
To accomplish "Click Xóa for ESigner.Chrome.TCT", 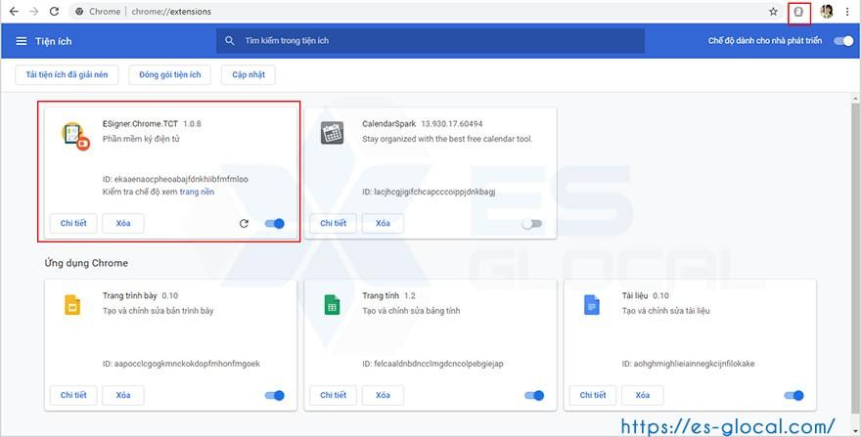I will point(123,224).
